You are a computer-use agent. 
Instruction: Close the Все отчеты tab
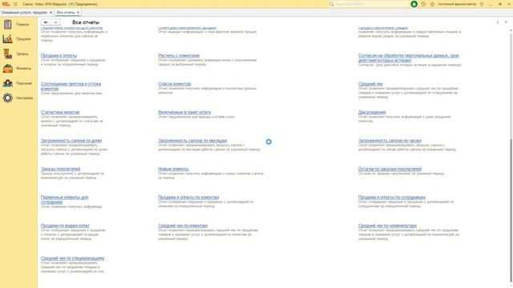[x=78, y=13]
